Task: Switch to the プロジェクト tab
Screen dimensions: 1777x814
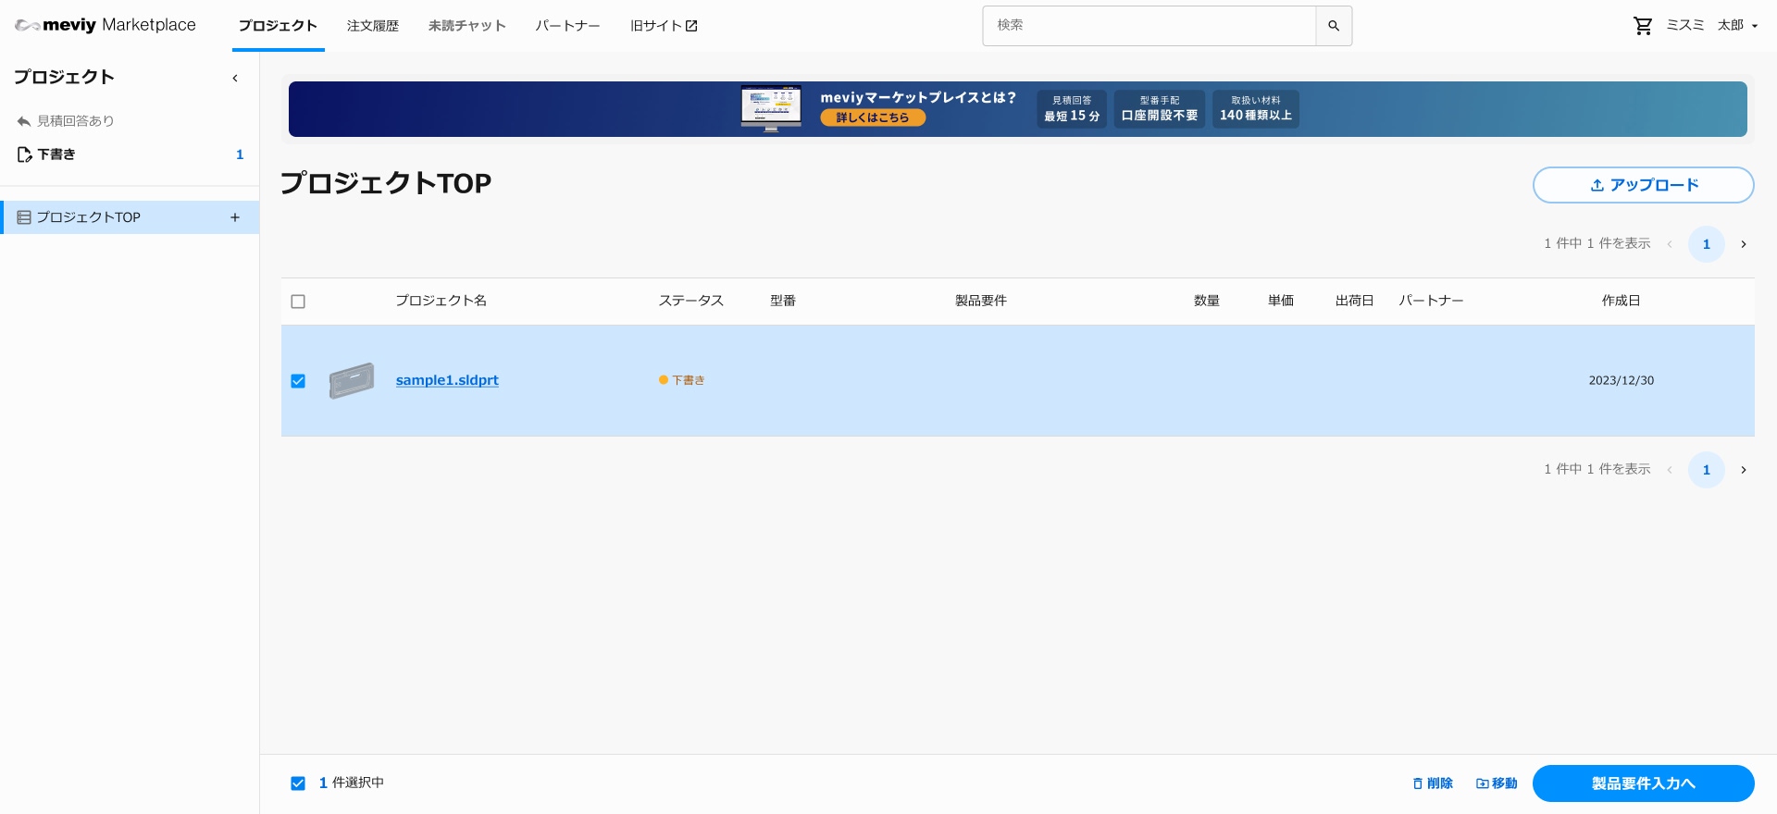Action: point(278,26)
